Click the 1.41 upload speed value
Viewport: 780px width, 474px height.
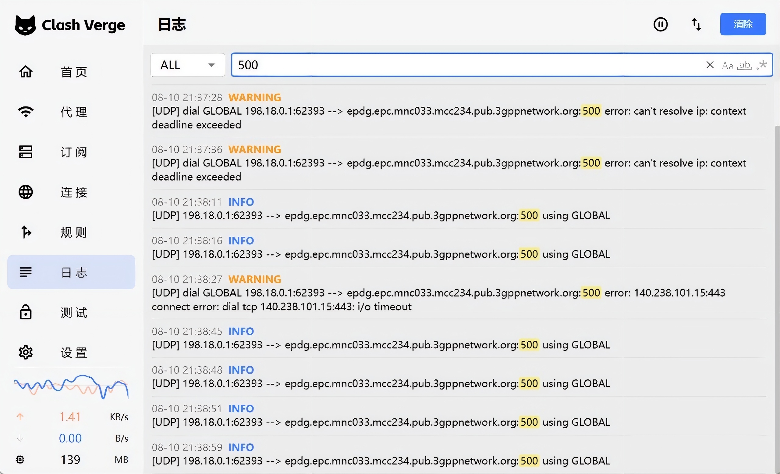(x=70, y=417)
